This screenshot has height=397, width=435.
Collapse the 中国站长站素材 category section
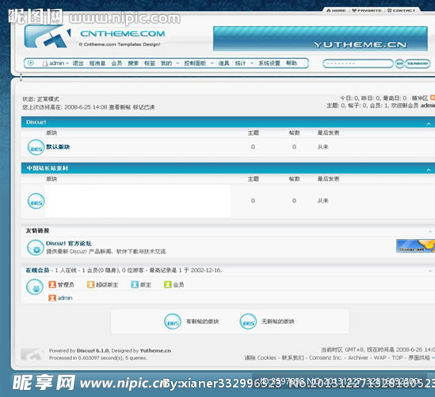(429, 170)
